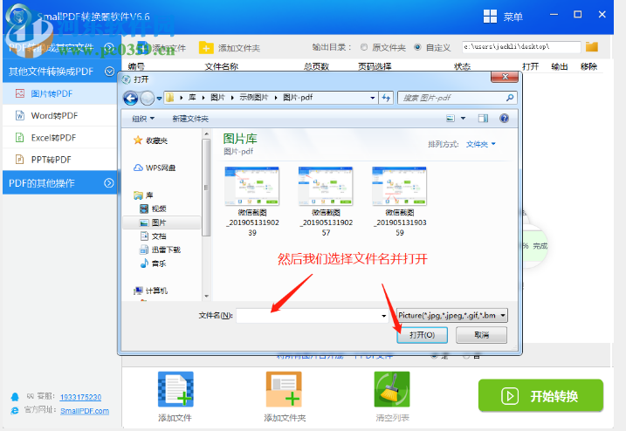The image size is (626, 431).
Task: Select the 自定义 output radio button
Action: [417, 47]
